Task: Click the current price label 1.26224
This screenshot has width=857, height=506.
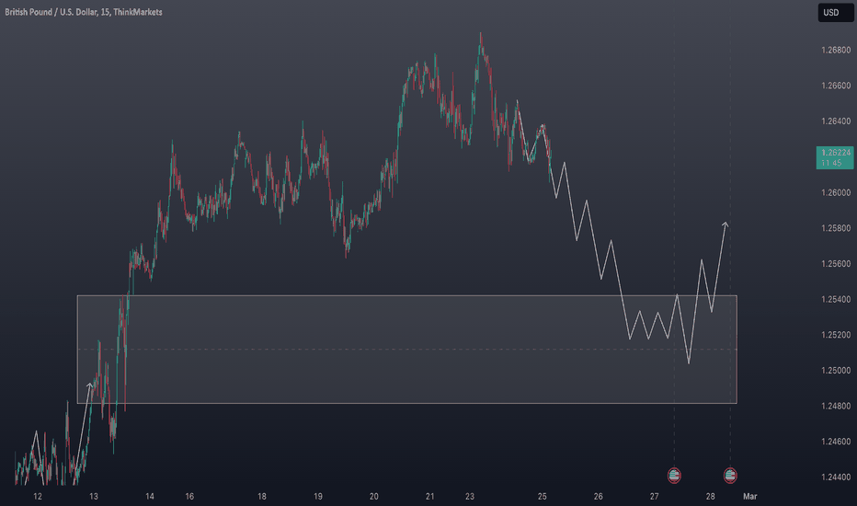Action: pyautogui.click(x=835, y=157)
